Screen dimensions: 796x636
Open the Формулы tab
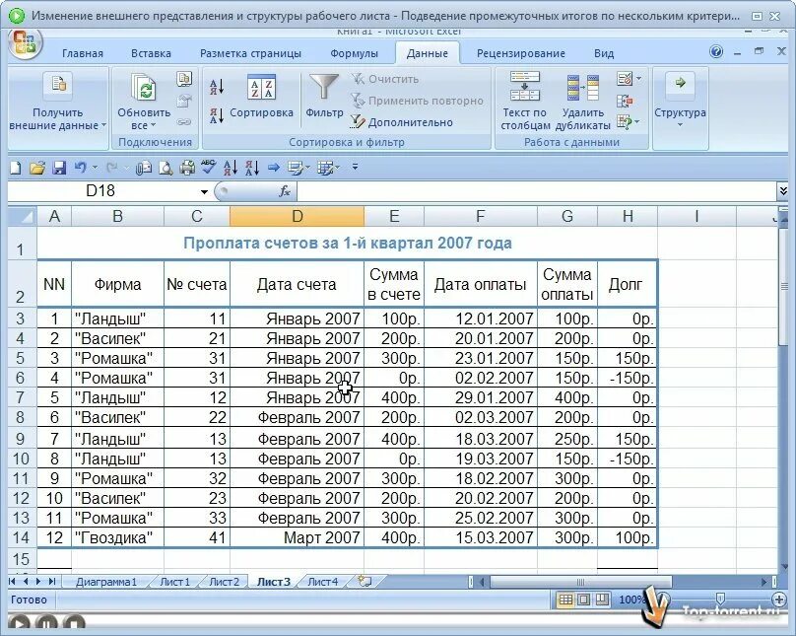coord(354,53)
